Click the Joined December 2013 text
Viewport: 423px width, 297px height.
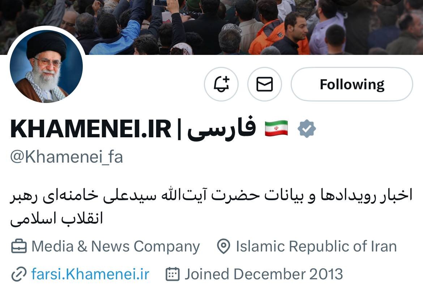264,274
